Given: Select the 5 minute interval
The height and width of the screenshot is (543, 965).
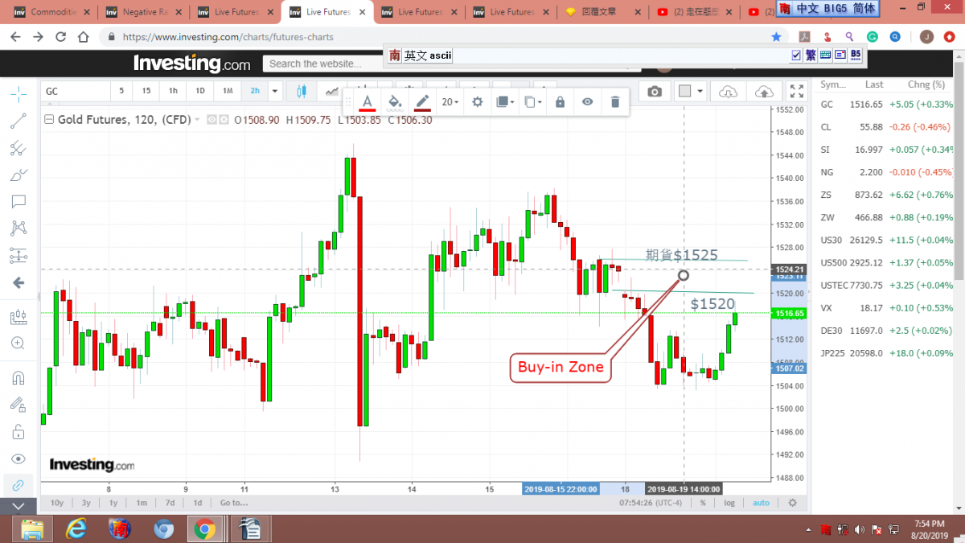Looking at the screenshot, I should 121,91.
